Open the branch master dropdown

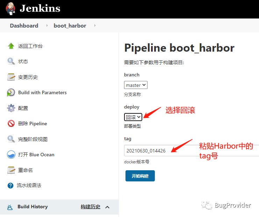(x=136, y=85)
